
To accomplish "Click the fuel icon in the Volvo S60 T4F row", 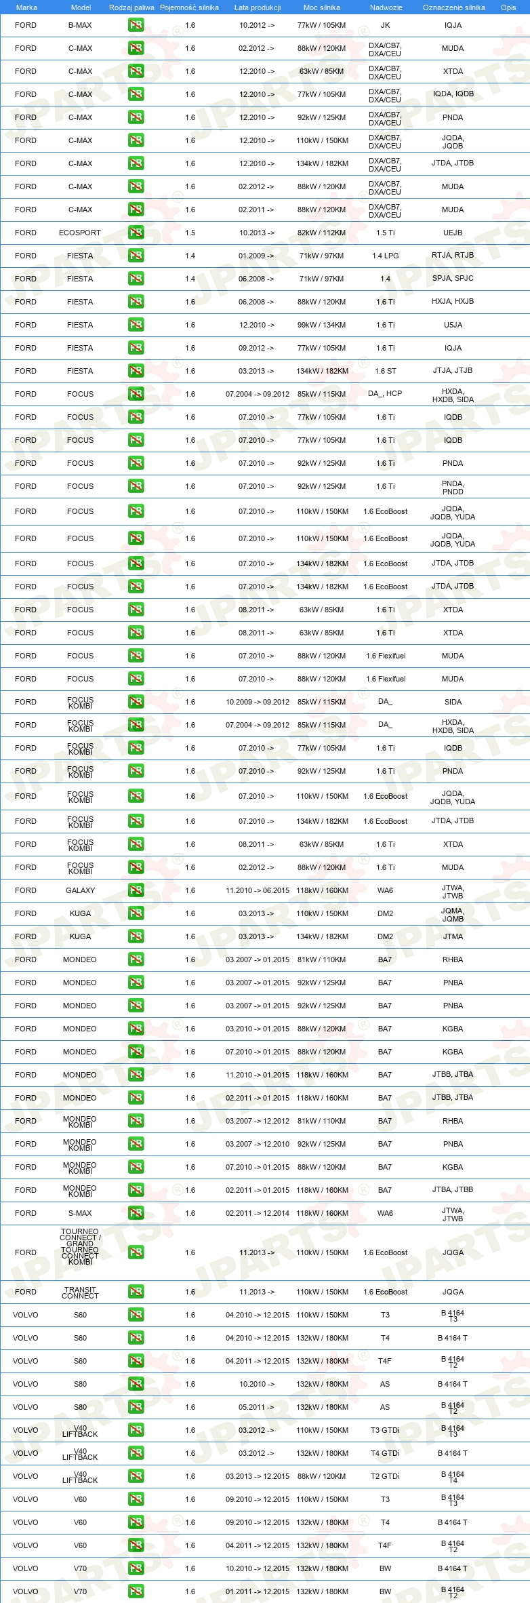I will pyautogui.click(x=136, y=1361).
